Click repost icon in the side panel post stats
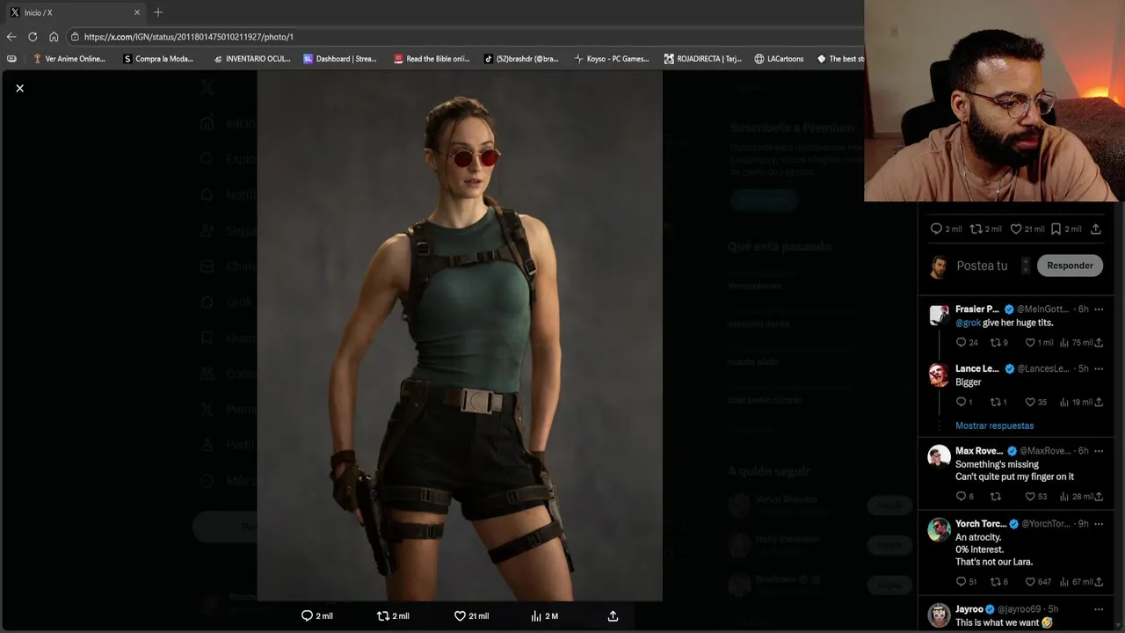Screen dimensions: 1125x633 click(976, 229)
